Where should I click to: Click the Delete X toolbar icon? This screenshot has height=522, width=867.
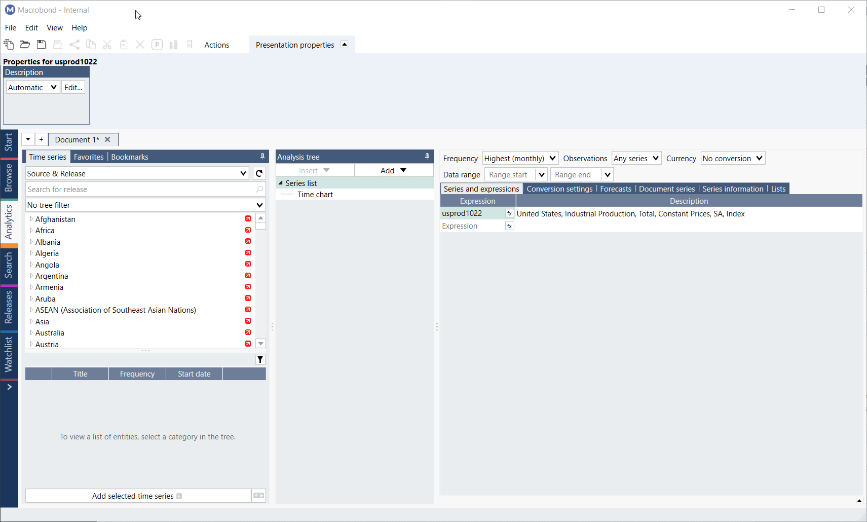[x=140, y=45]
